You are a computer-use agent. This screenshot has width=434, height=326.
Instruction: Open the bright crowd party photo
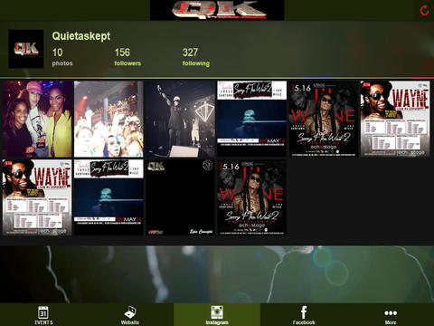(108, 119)
